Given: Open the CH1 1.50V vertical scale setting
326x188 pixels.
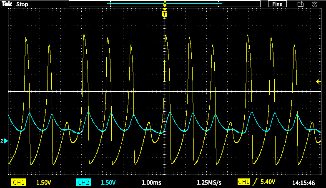Looking at the screenshot, I should pos(44,182).
